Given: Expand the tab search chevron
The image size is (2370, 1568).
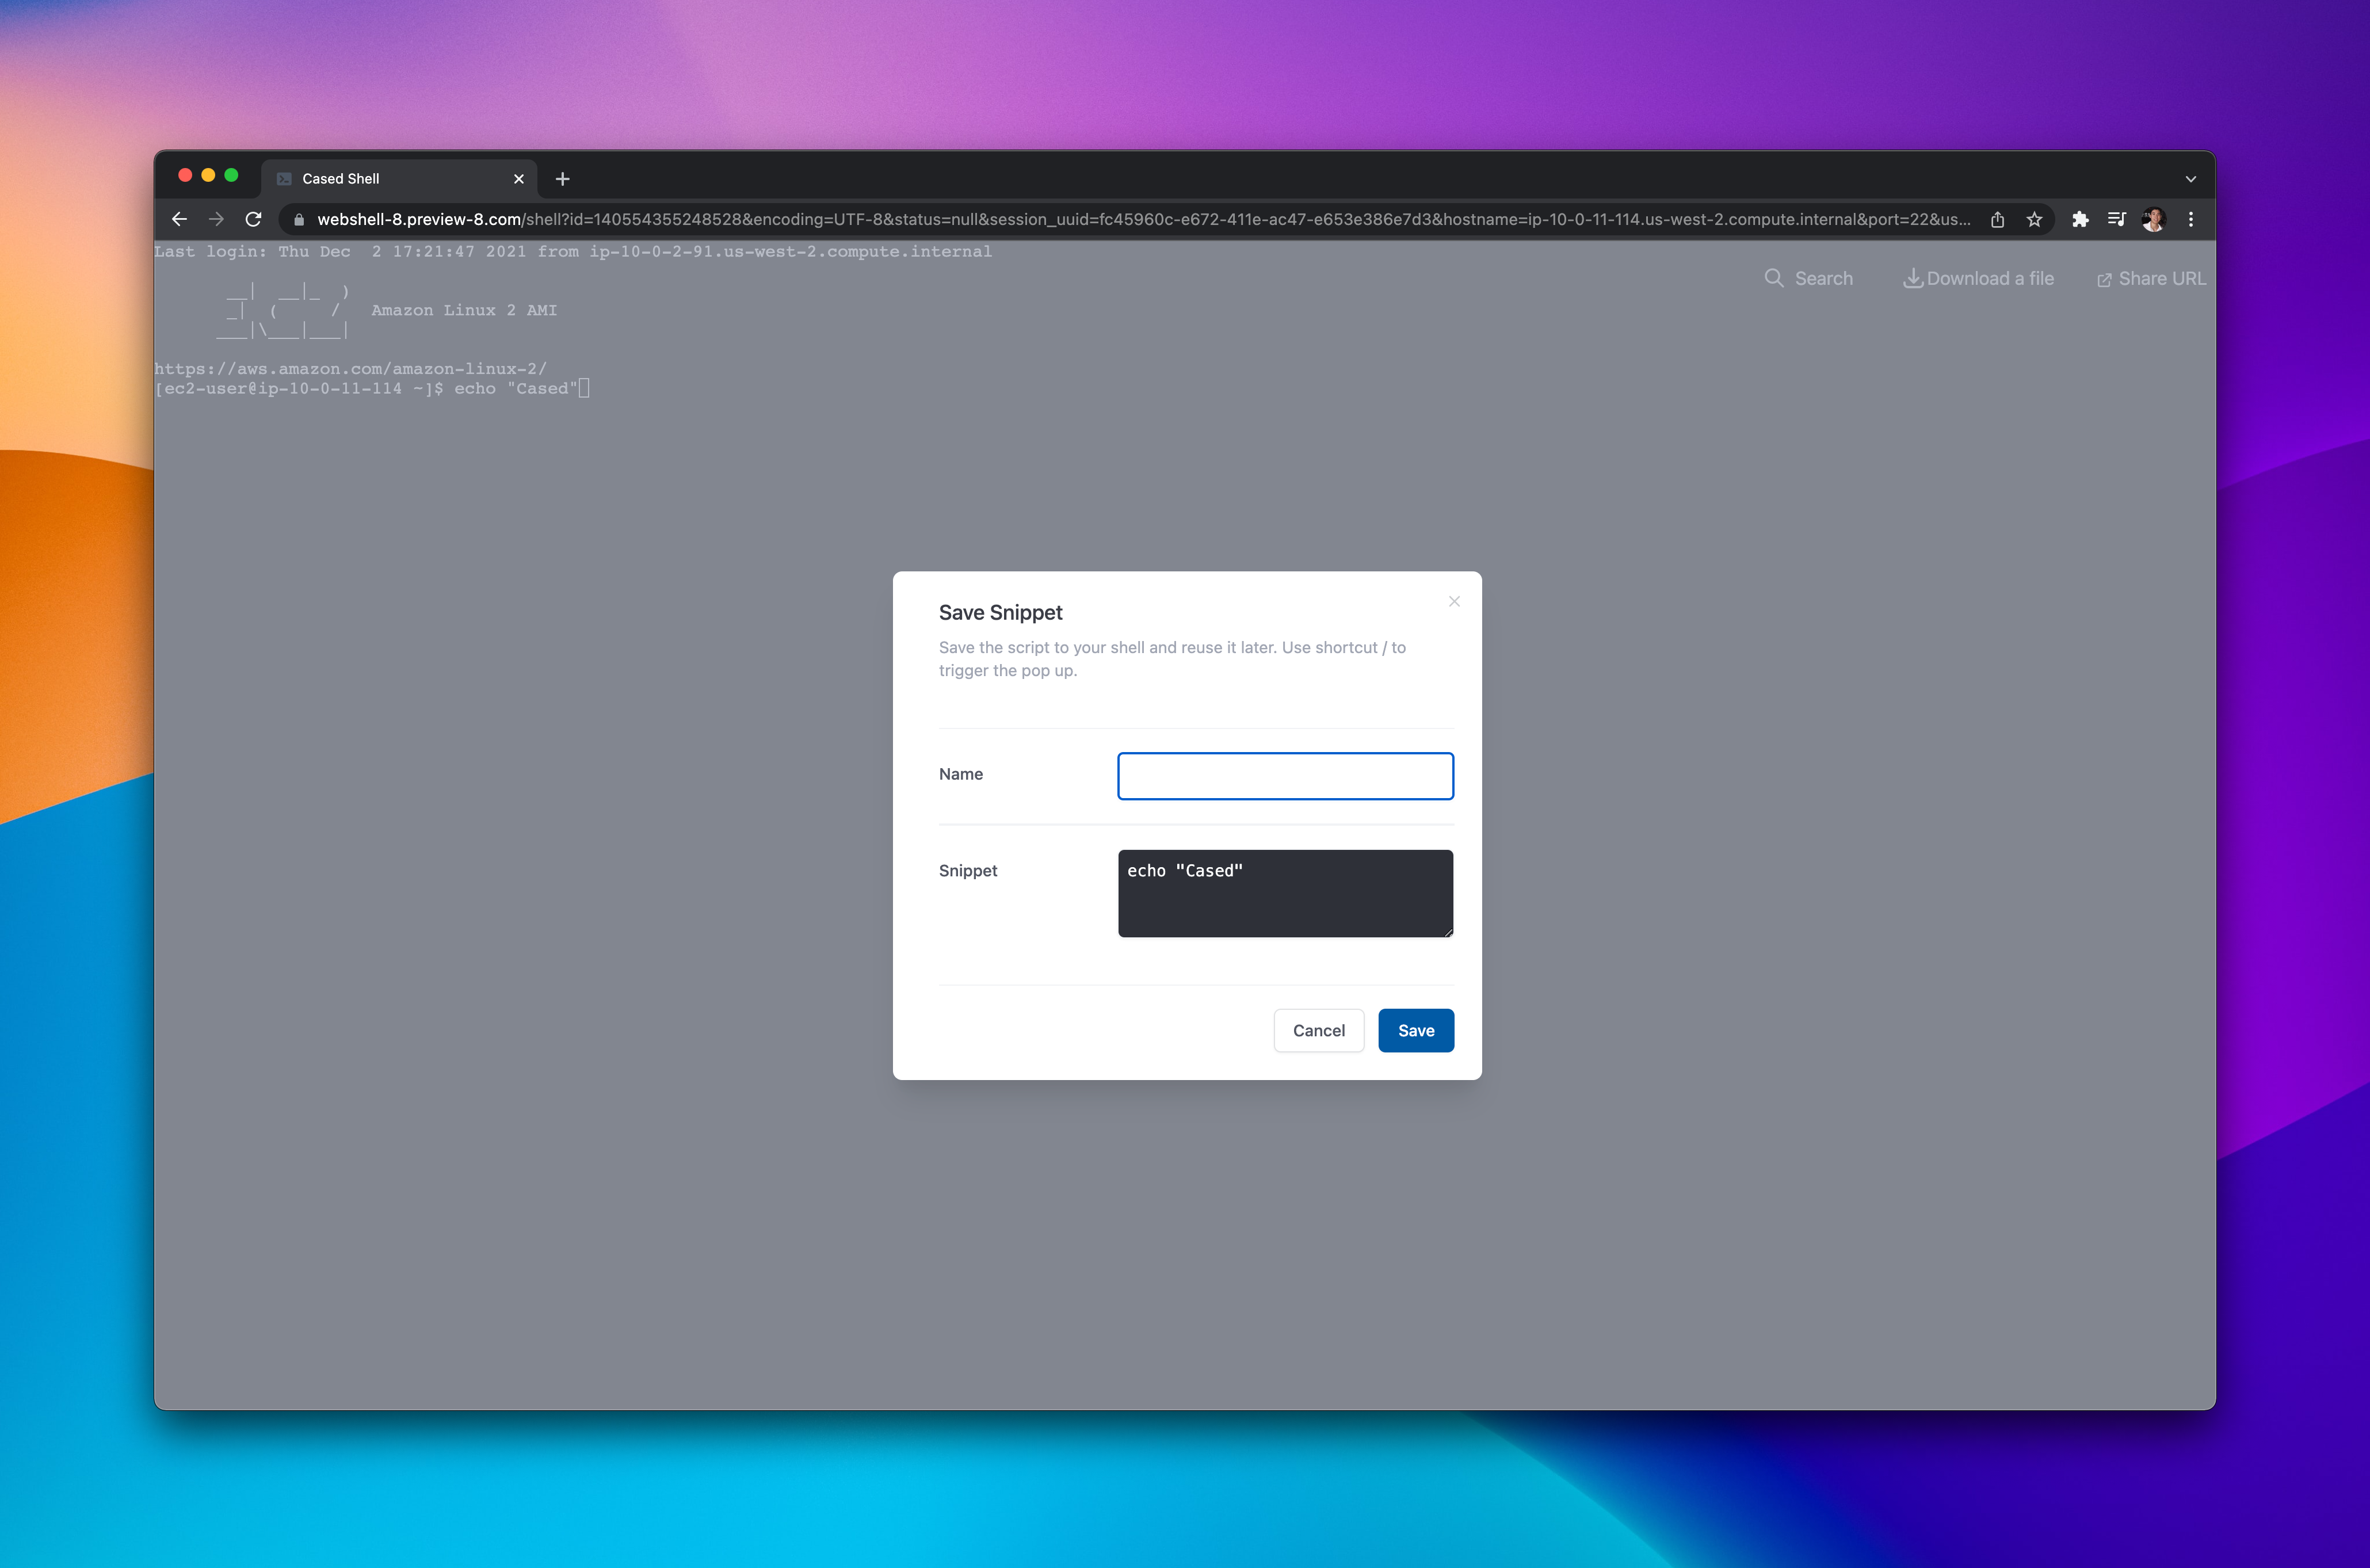Looking at the screenshot, I should coord(2190,179).
